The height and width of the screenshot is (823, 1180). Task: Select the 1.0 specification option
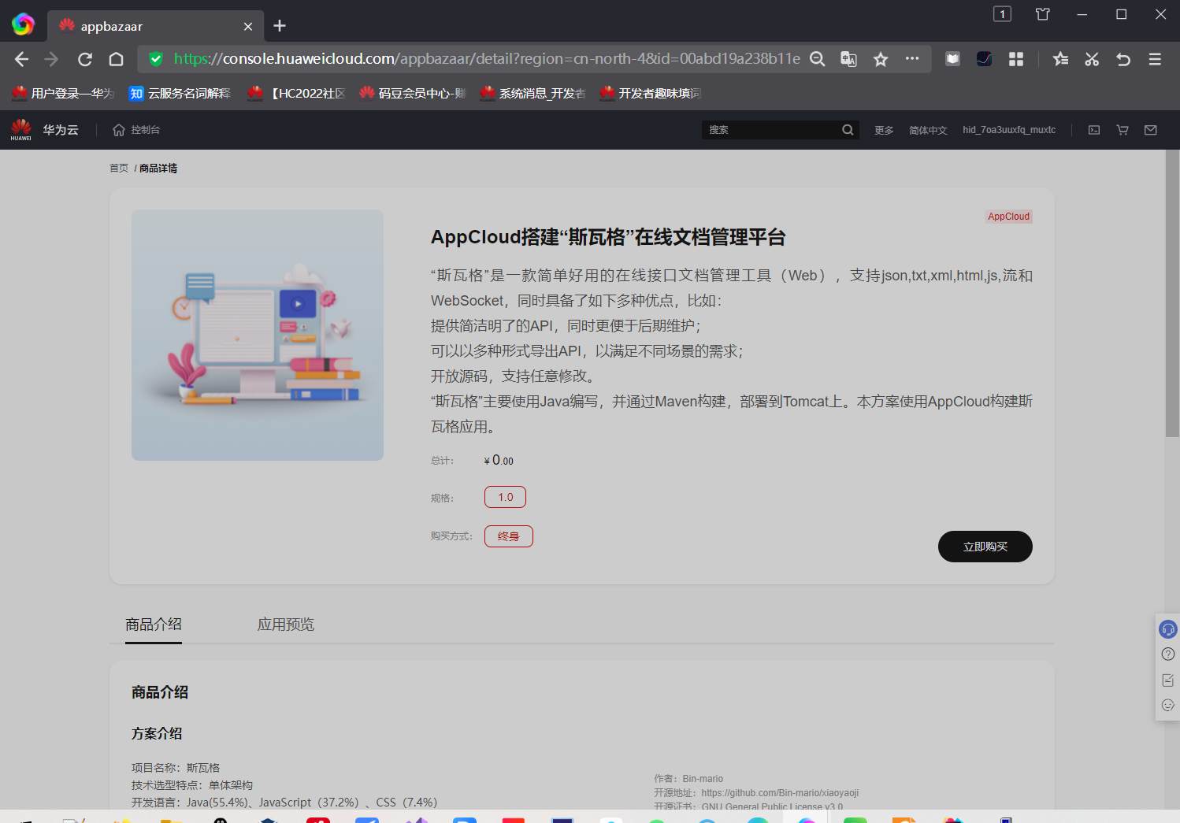click(x=506, y=497)
